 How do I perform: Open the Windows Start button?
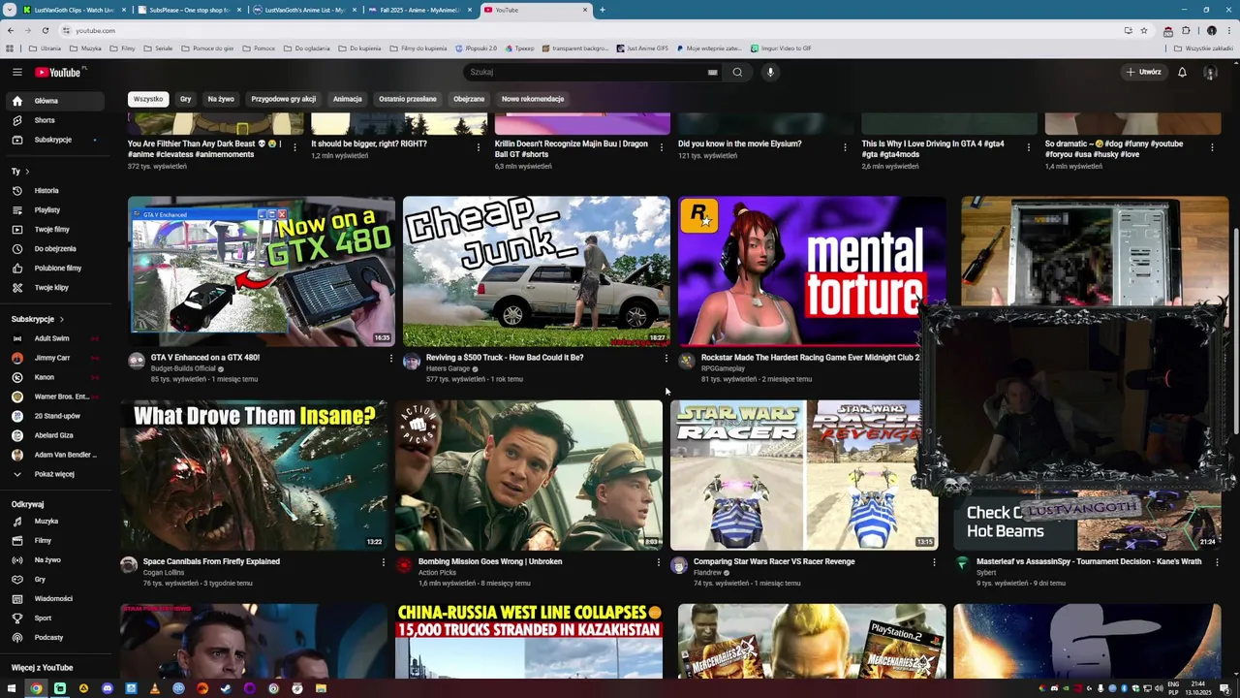pos(13,688)
